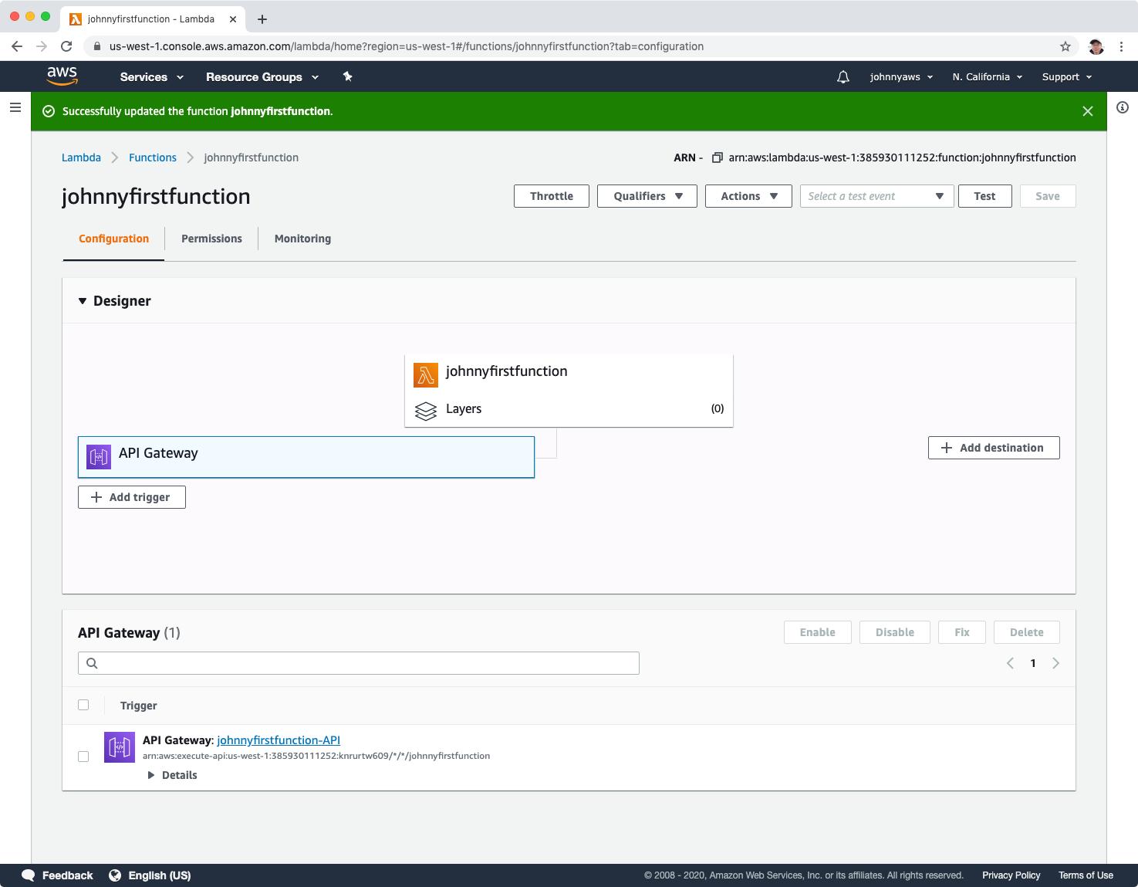
Task: Click the Test button
Action: coord(984,196)
